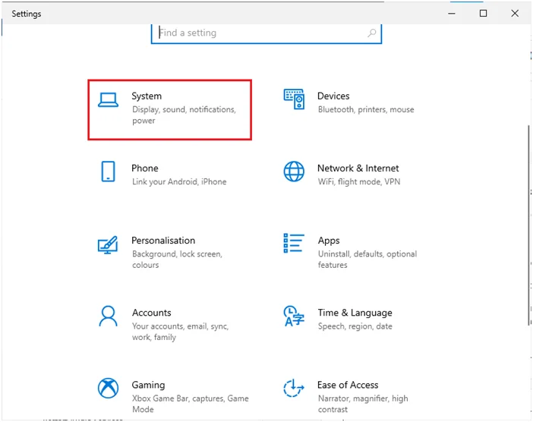
Task: Click 'Narrator, magnifier, high contrast' description
Action: click(x=363, y=404)
